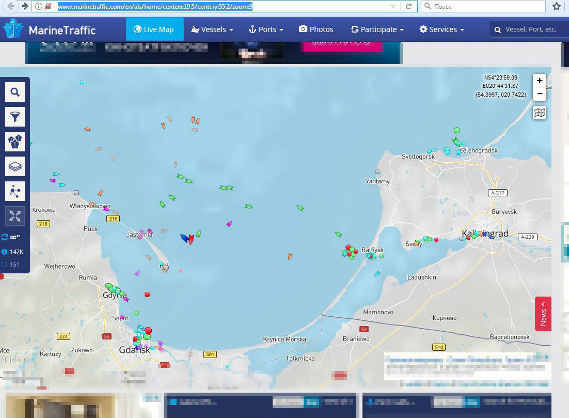Enter fullscreen map with arrows icon
The width and height of the screenshot is (569, 418).
click(15, 216)
